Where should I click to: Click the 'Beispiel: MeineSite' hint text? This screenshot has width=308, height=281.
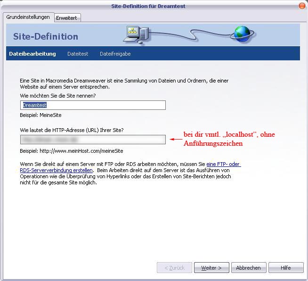tap(41, 115)
